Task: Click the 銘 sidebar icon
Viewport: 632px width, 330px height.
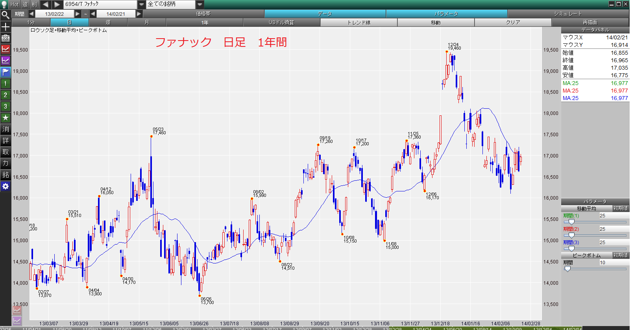Action: (x=6, y=175)
